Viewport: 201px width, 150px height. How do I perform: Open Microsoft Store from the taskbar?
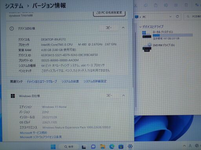tap(121, 147)
